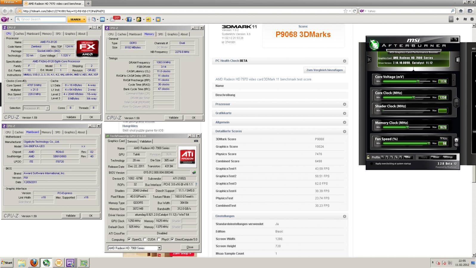
Task: Click the CPU-Z purple taskbar icon
Action: (x=70, y=263)
